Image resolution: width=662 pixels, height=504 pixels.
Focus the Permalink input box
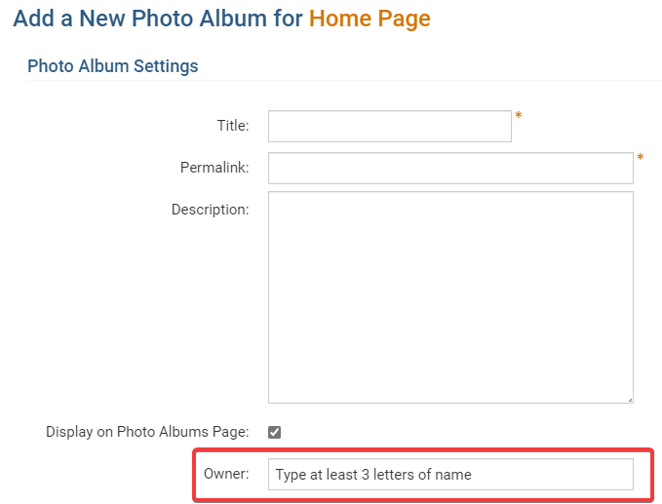[x=449, y=168]
